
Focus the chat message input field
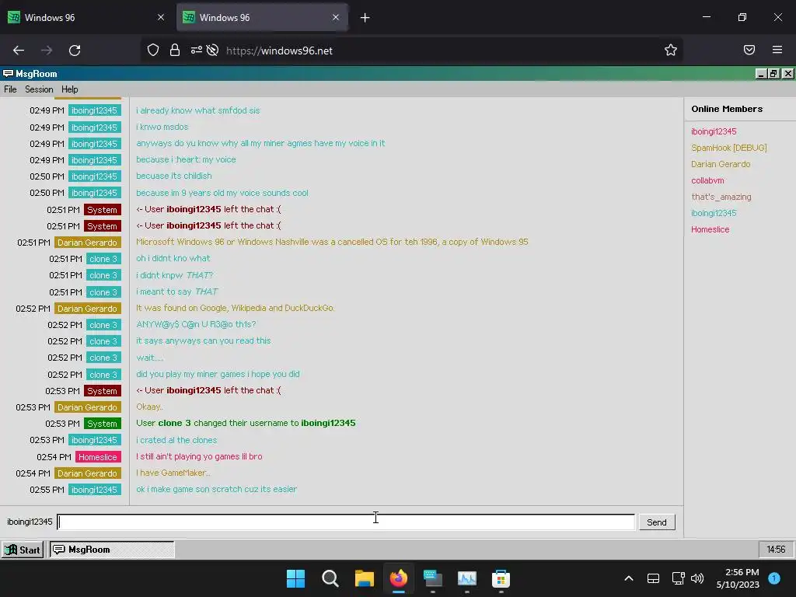pos(346,522)
